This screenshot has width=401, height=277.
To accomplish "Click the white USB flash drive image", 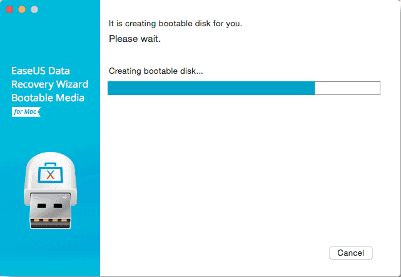I will tap(51, 190).
